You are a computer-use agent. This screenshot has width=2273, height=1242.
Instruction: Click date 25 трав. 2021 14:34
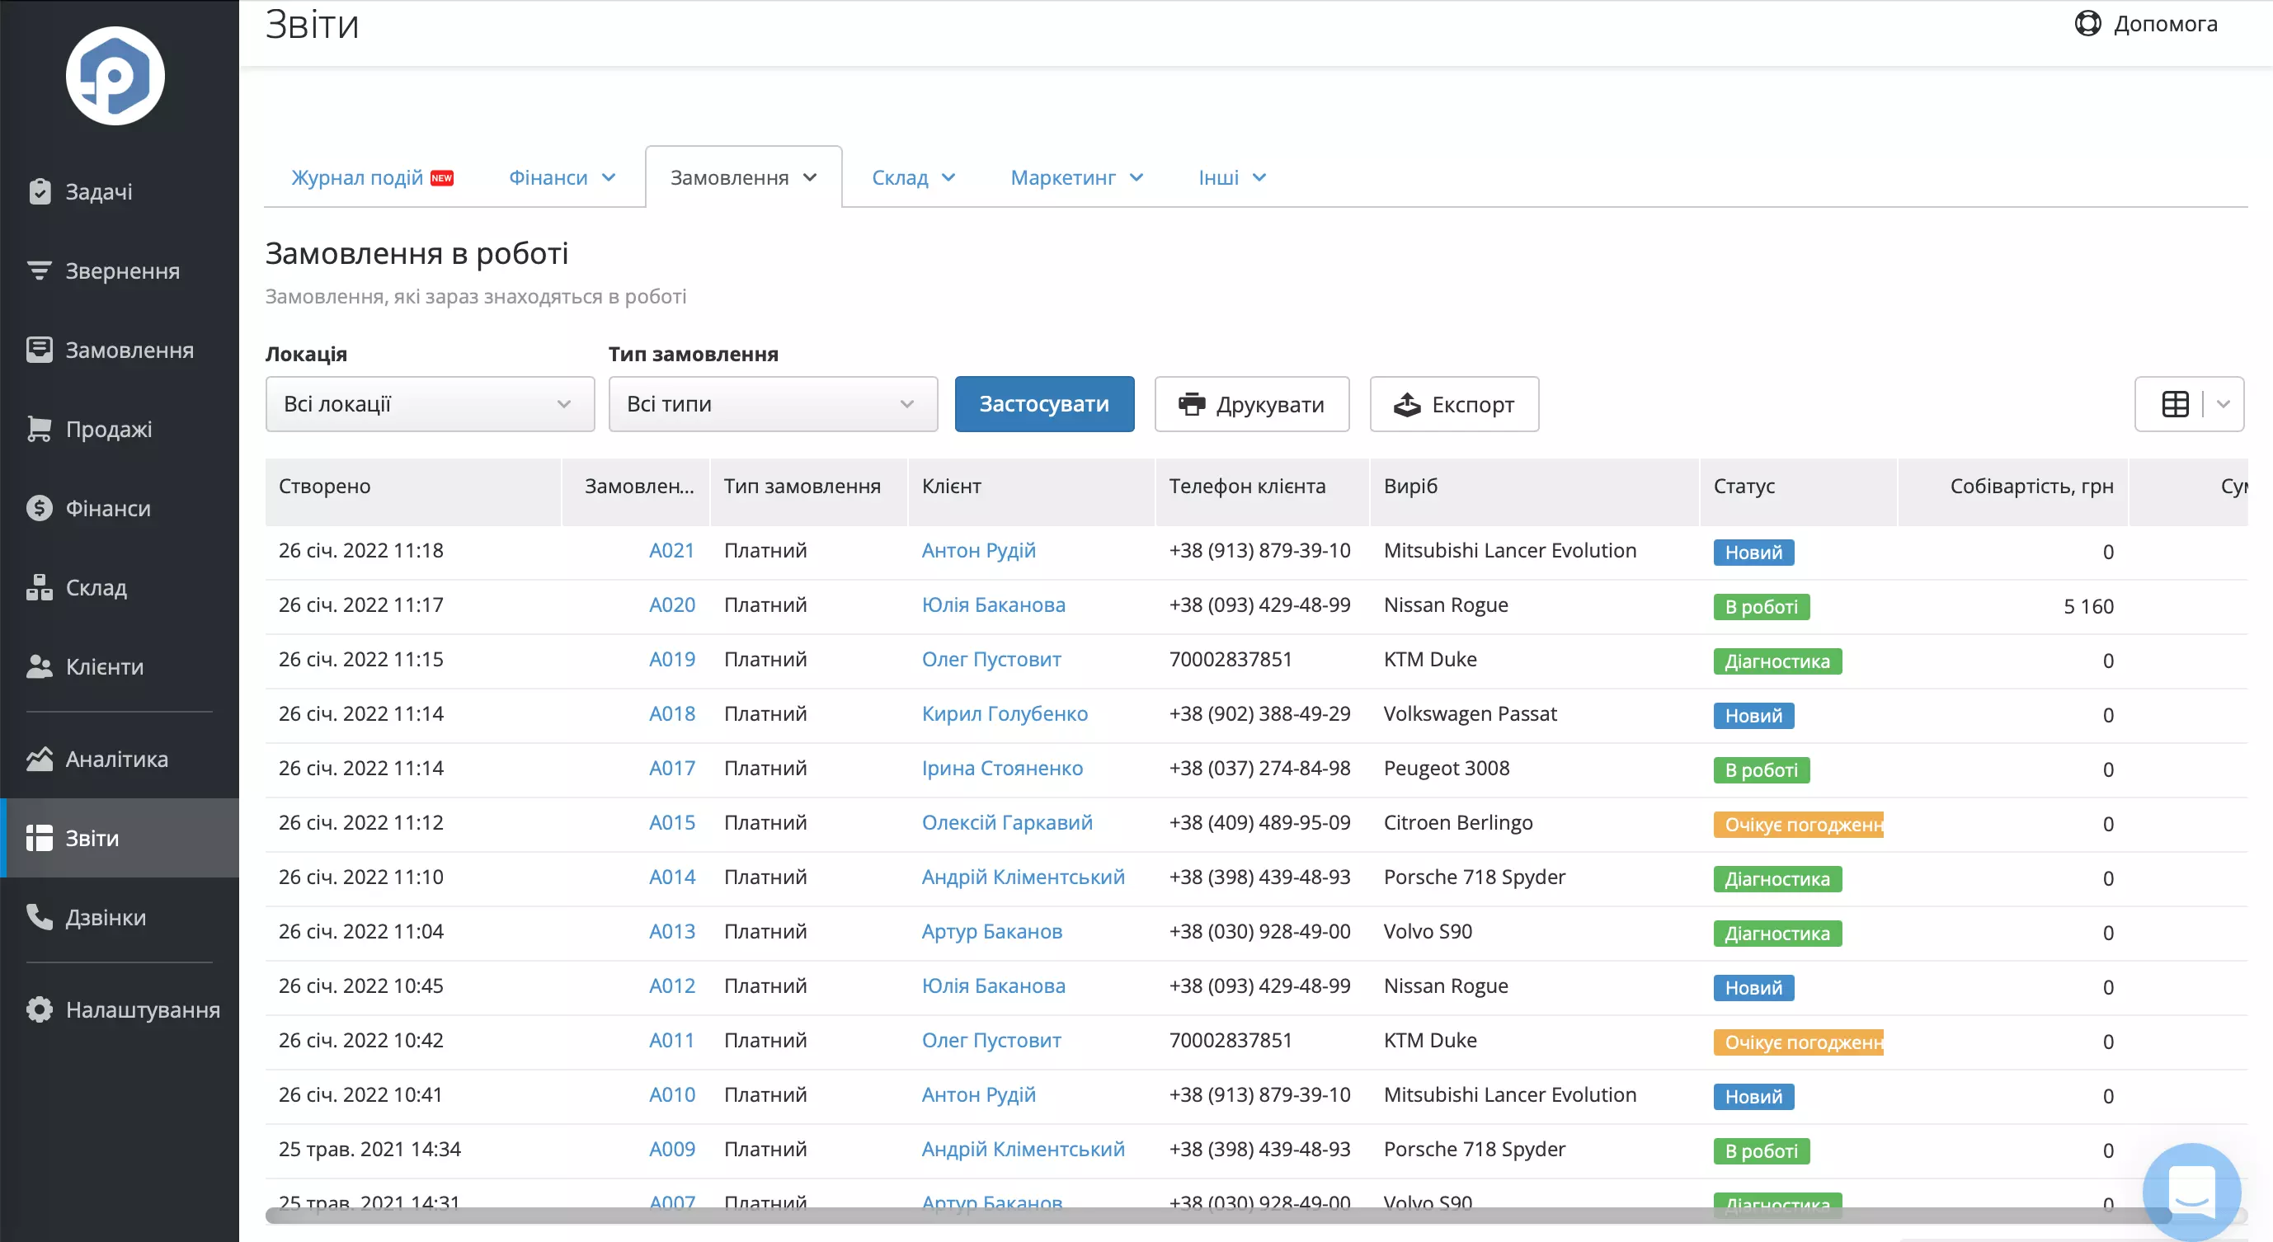(369, 1149)
